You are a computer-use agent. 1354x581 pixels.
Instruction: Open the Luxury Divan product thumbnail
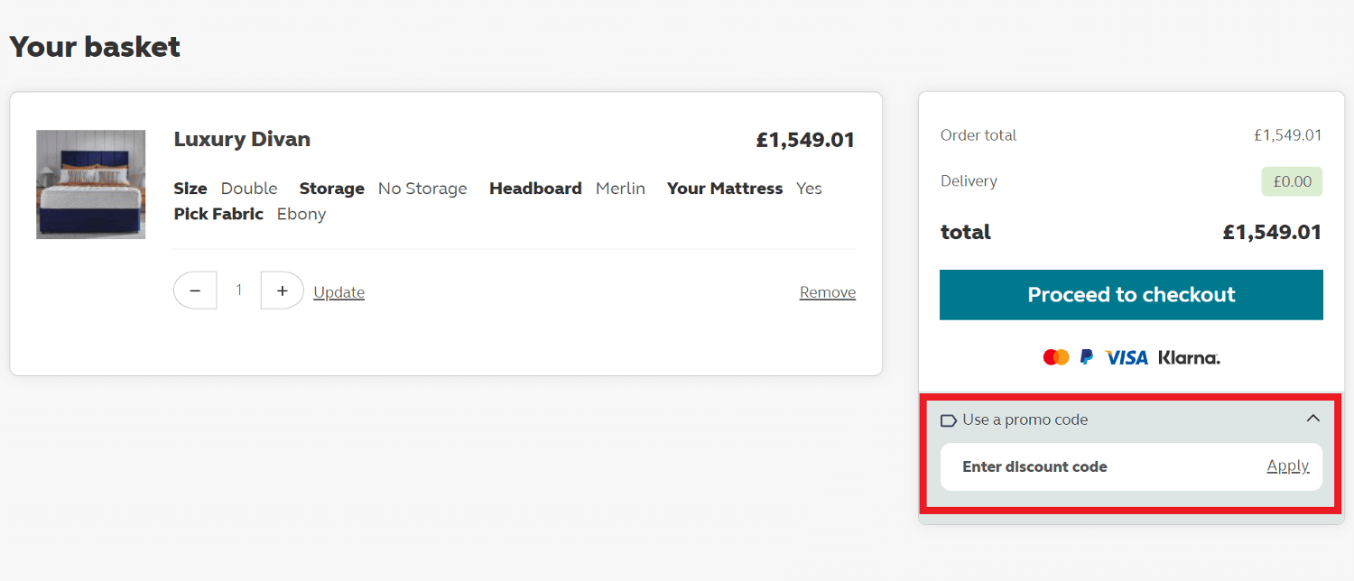tap(90, 184)
